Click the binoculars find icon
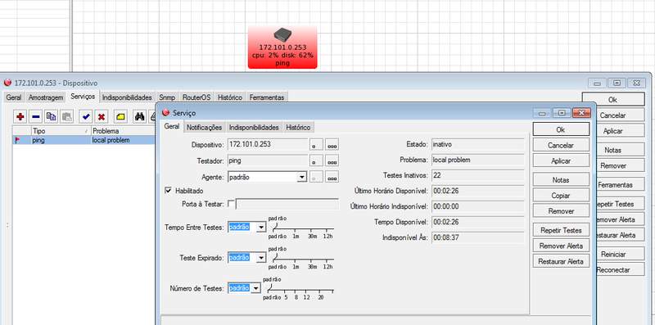This screenshot has width=655, height=325. [x=139, y=117]
